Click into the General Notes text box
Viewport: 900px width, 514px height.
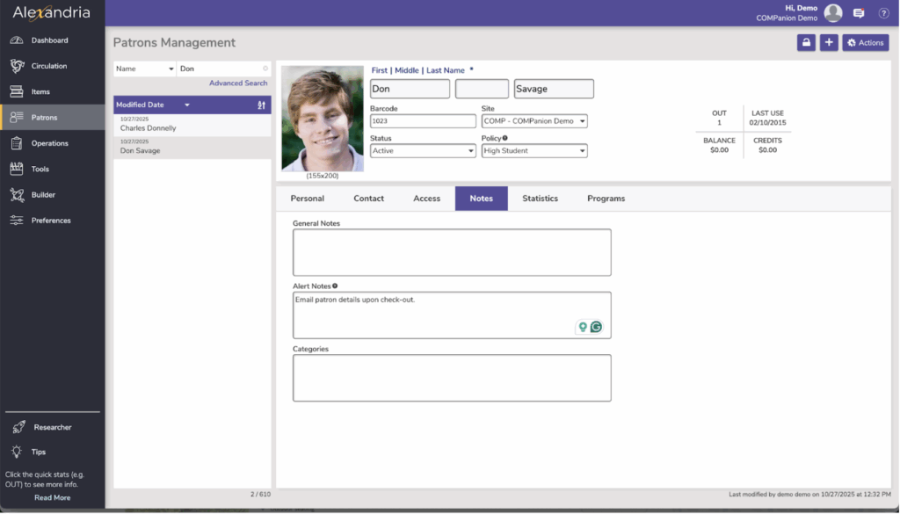click(x=452, y=253)
